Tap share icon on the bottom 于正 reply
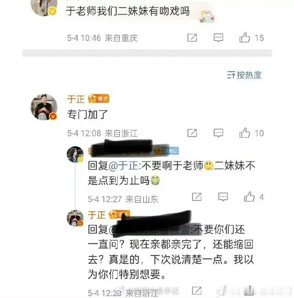This screenshot has height=298, width=294. pos(197,291)
